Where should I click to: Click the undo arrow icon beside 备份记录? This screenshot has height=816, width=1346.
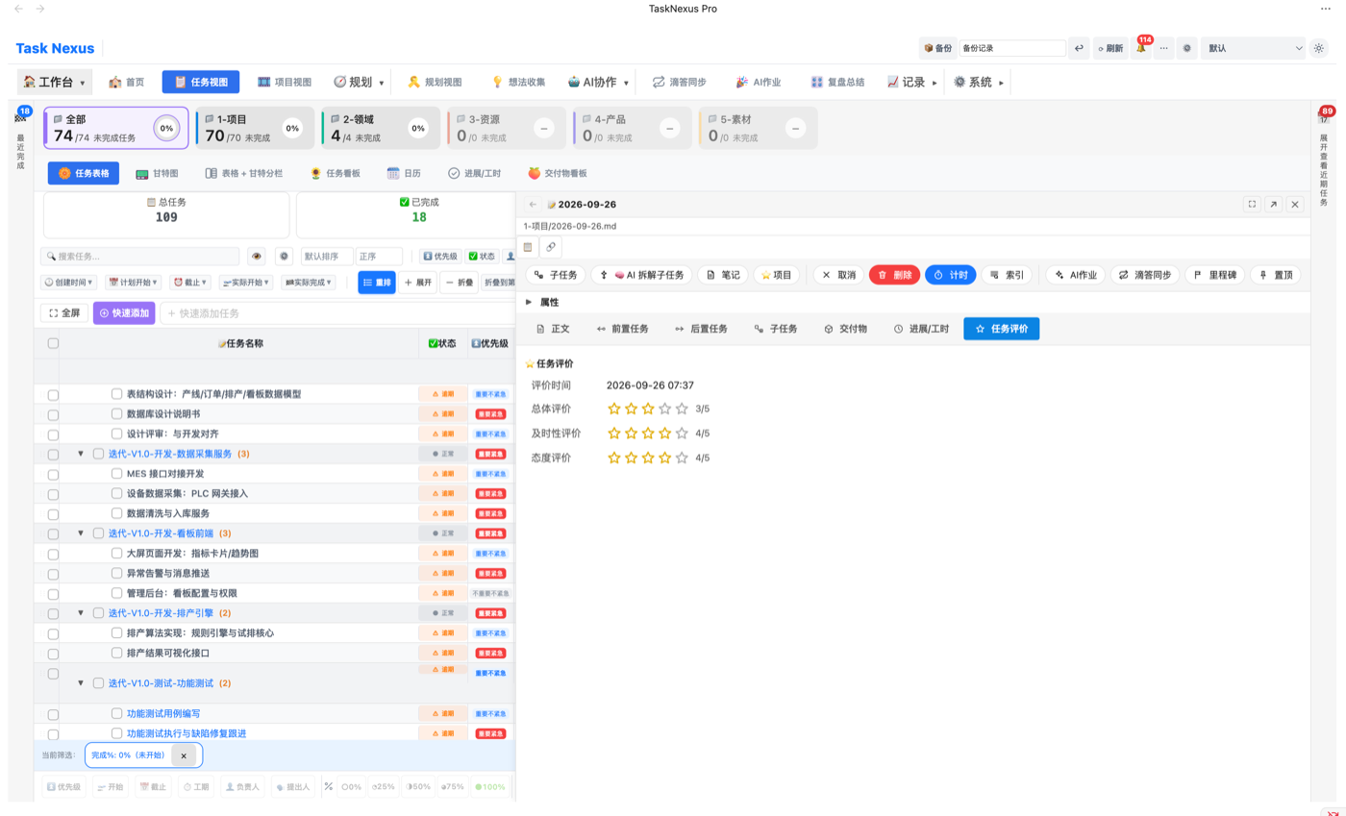tap(1080, 48)
